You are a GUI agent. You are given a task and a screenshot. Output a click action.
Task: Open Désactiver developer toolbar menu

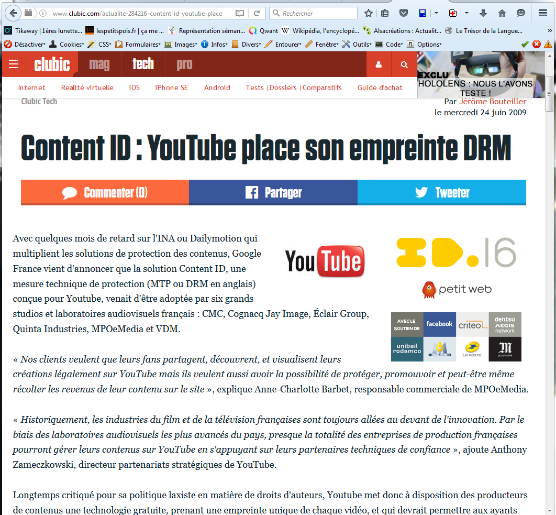pyautogui.click(x=25, y=45)
